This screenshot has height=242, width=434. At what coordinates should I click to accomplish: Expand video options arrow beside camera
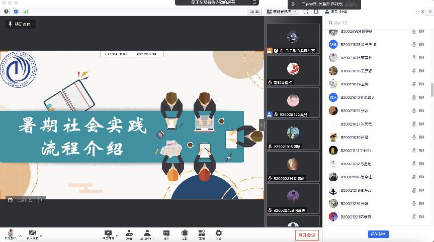(x=41, y=235)
